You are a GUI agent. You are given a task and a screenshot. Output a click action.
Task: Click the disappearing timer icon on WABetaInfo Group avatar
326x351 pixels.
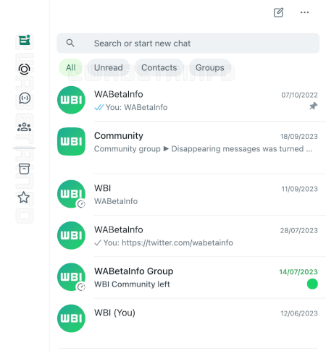click(81, 287)
